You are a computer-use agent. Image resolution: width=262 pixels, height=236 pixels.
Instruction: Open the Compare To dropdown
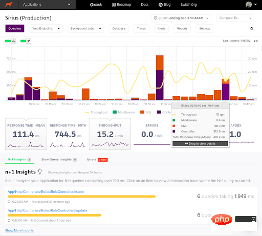click(x=235, y=18)
